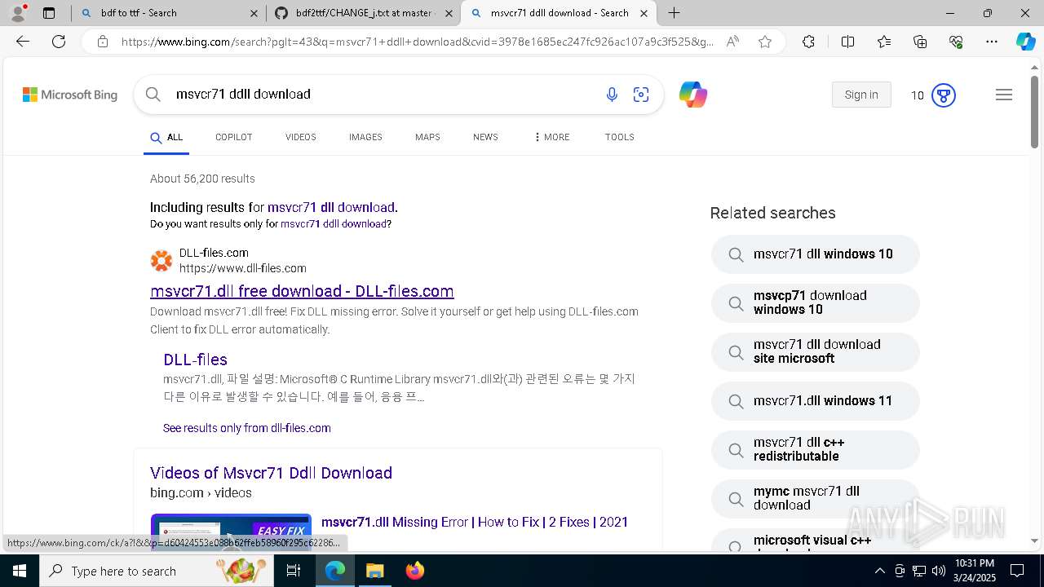The height and width of the screenshot is (587, 1044).
Task: Open the Windows Start menu
Action: pos(20,571)
